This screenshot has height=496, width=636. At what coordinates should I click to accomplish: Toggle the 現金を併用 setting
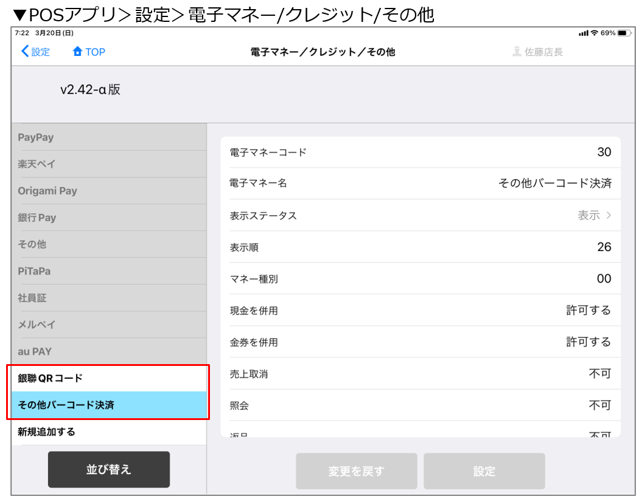[x=588, y=310]
